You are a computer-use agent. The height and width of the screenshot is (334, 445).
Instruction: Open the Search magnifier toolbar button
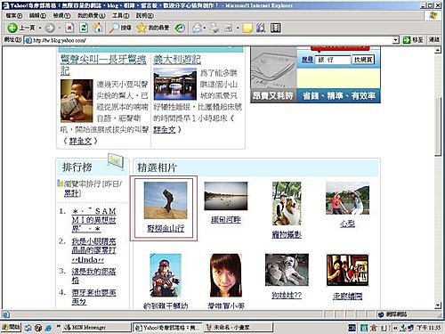pyautogui.click(x=120, y=28)
